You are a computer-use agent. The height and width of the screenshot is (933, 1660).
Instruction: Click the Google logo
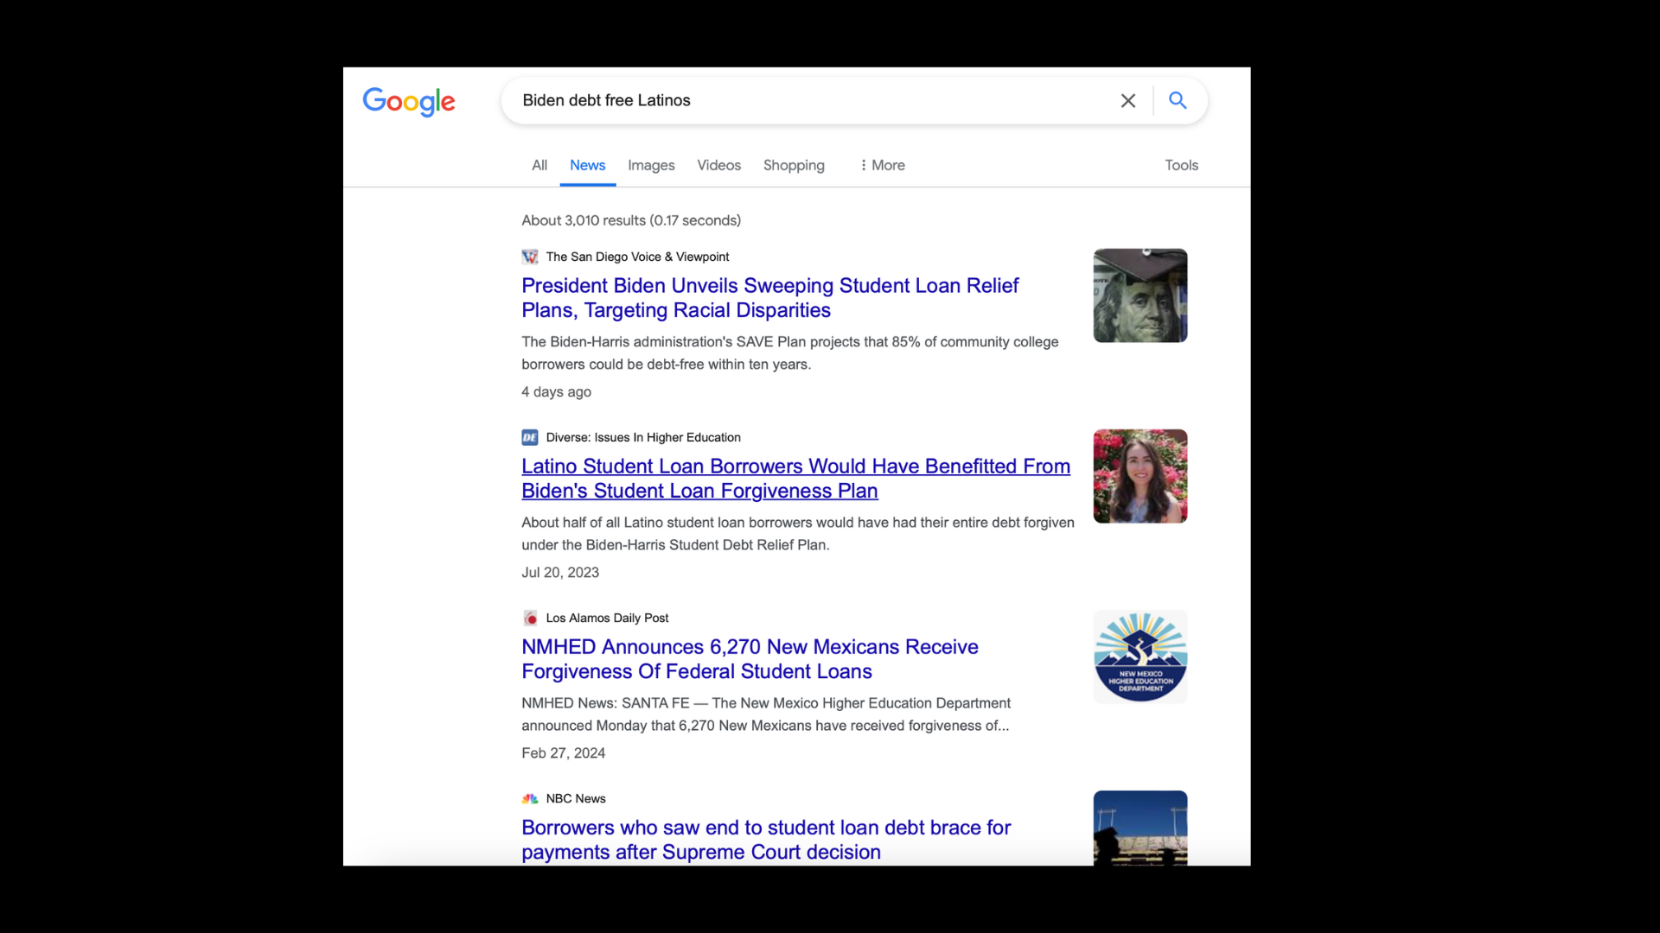pos(408,101)
